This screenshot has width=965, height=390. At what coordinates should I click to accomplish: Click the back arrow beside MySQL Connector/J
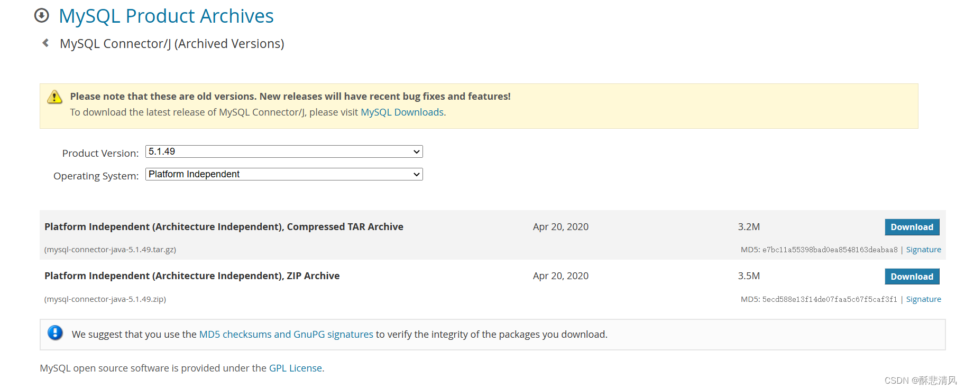(x=45, y=43)
